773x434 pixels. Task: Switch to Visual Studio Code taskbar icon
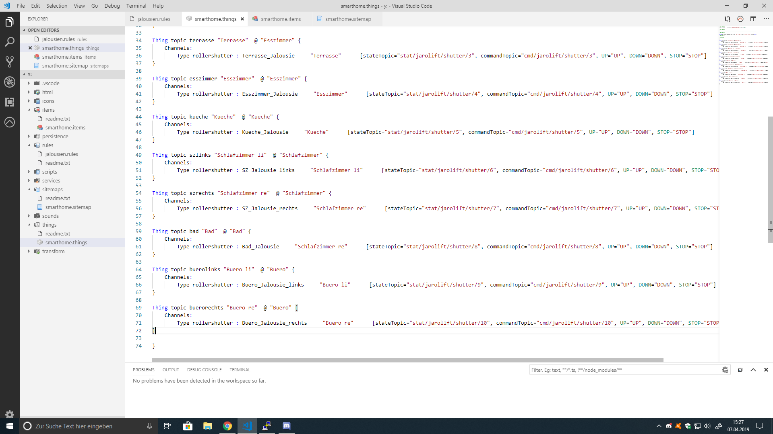tap(247, 426)
